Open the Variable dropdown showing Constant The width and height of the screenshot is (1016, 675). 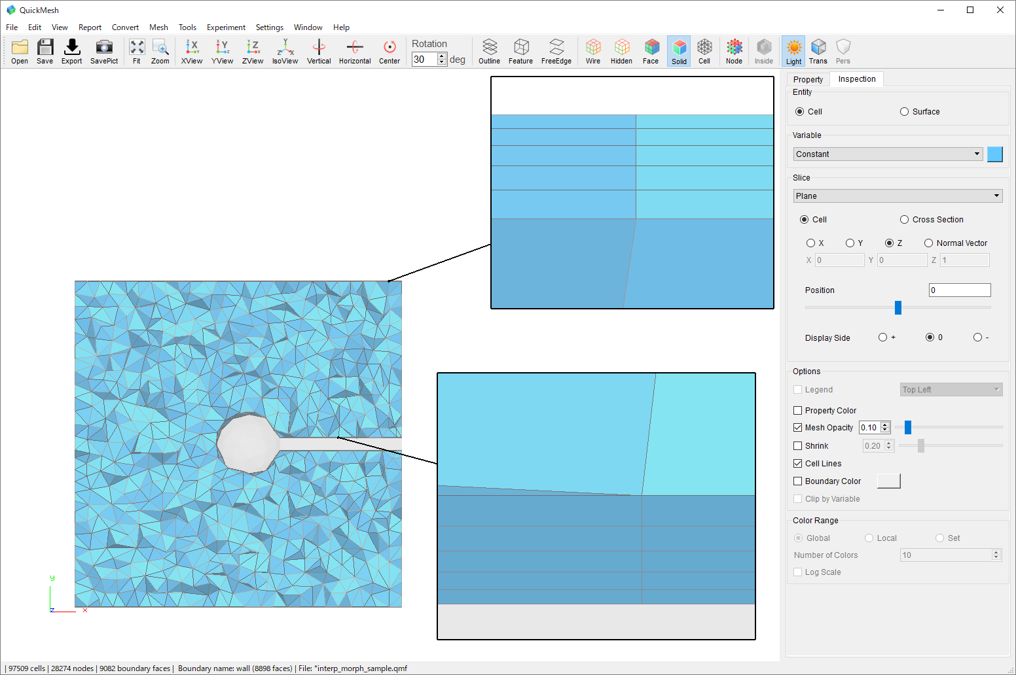[x=888, y=154]
